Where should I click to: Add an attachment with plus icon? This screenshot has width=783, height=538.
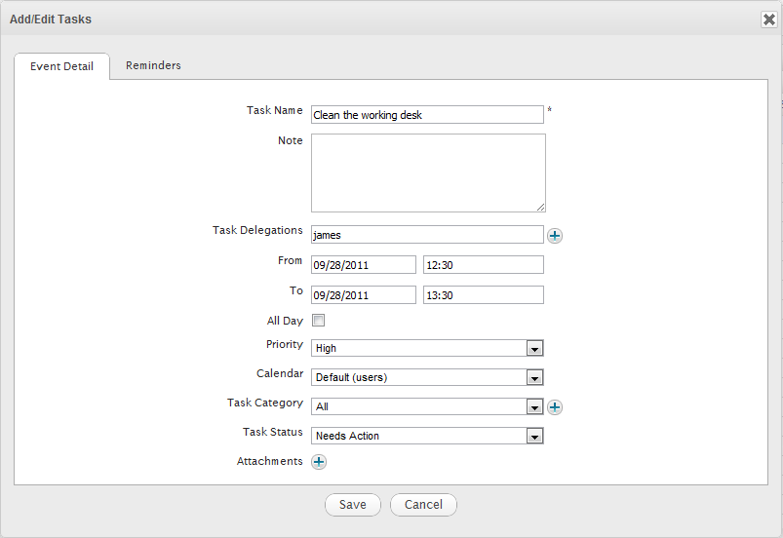pyautogui.click(x=319, y=462)
